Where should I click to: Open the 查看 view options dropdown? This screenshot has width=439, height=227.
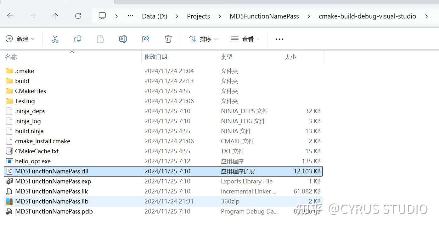tap(245, 39)
